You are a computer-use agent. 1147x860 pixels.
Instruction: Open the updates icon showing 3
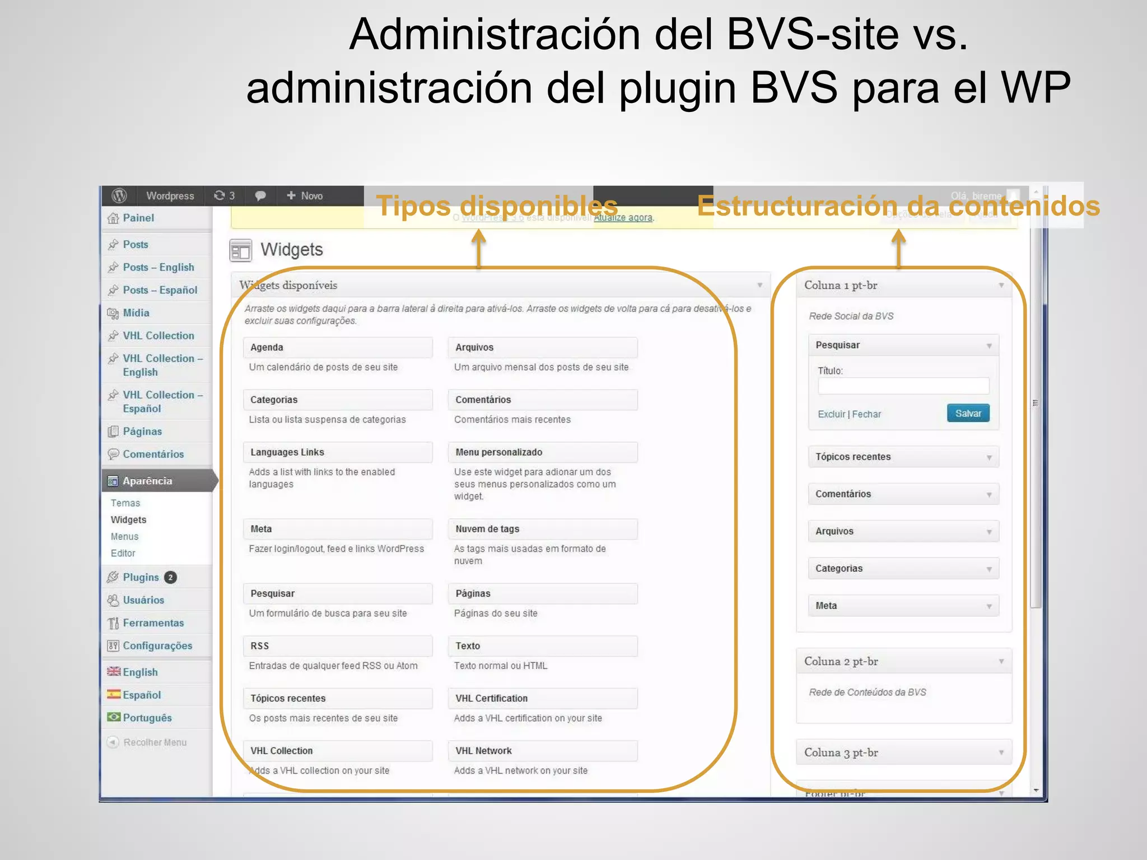click(224, 195)
